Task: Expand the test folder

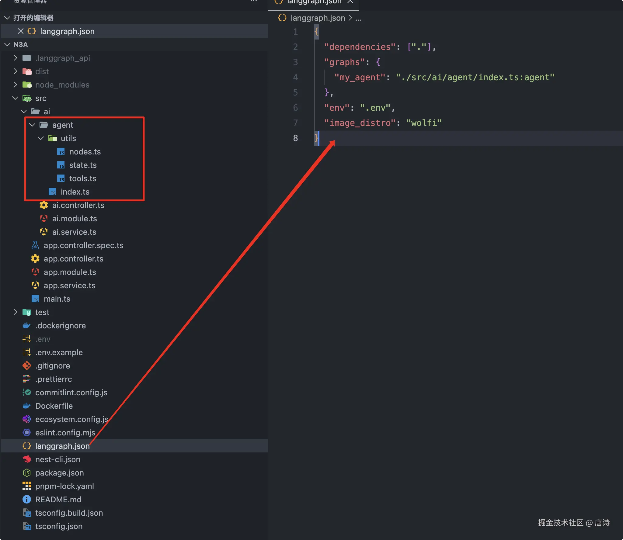Action: [x=15, y=312]
